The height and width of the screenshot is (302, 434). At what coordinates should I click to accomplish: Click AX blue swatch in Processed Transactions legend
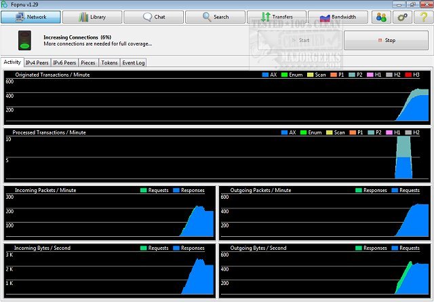(284, 133)
